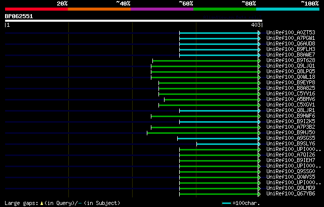
Task: Open hit UniRef100_B8AWE7 label
Action: [291, 55]
